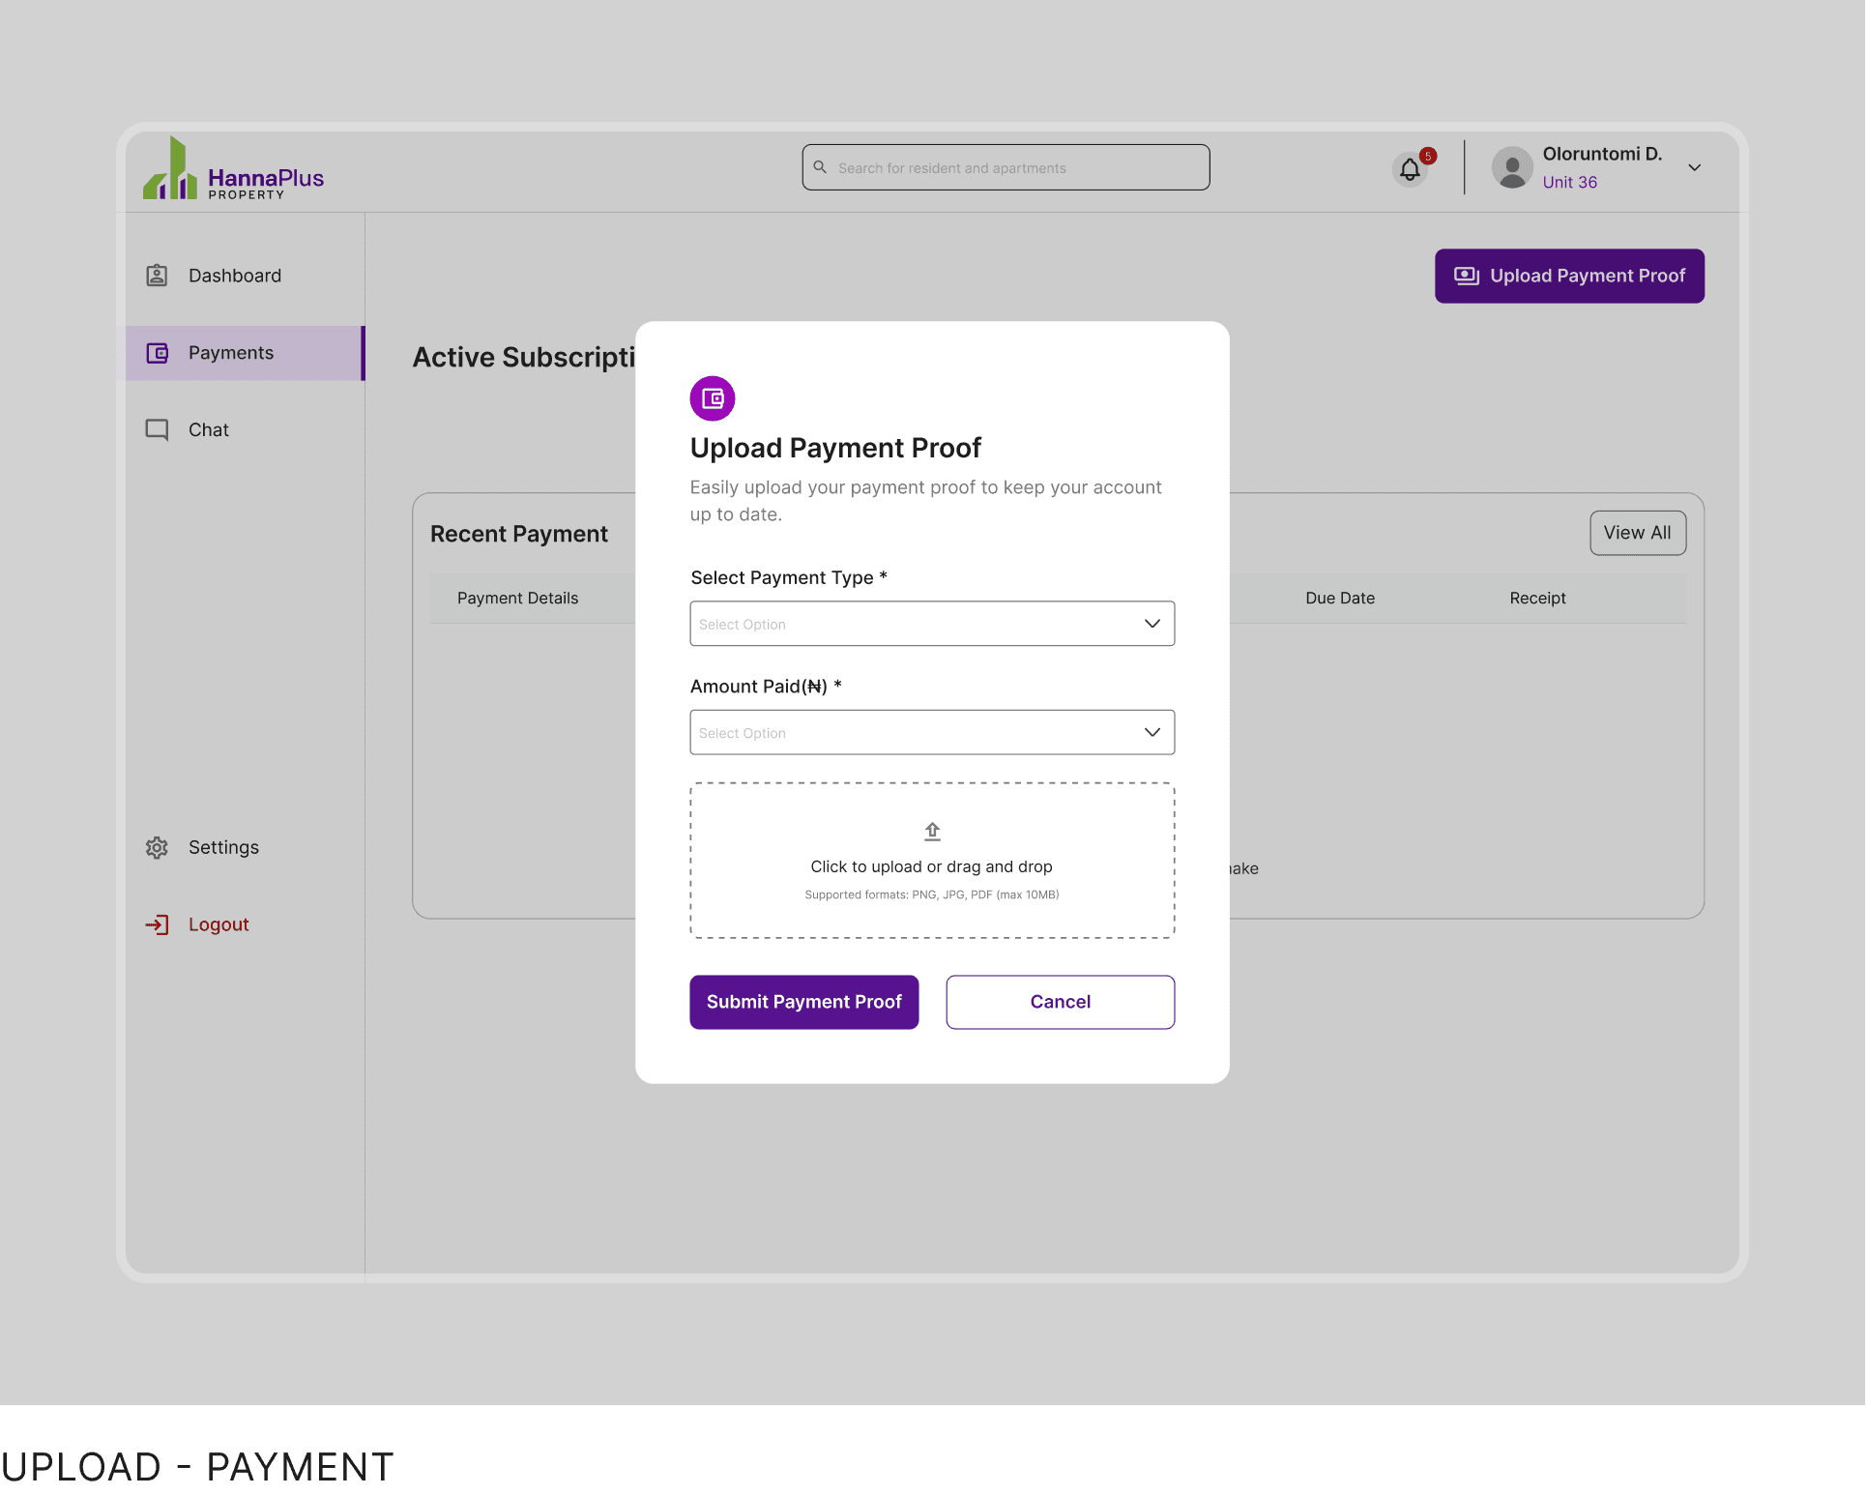Viewport: 1866px width, 1495px height.
Task: Click the user avatar icon
Action: coord(1512,168)
